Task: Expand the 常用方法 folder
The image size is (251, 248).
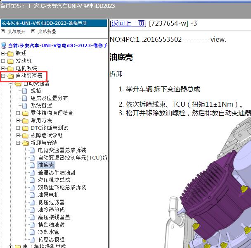Action: tap(18, 121)
